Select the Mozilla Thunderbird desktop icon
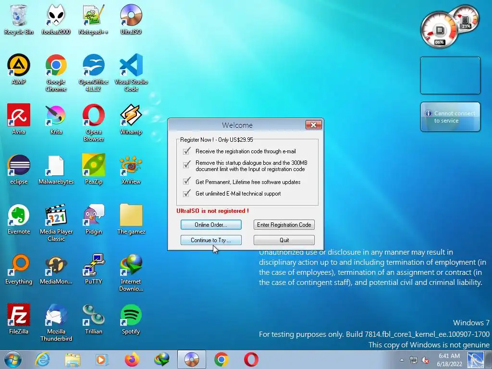The image size is (492, 369). coord(56,322)
